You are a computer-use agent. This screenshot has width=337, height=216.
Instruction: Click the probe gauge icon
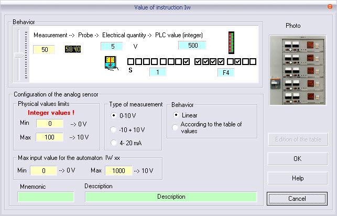click(x=111, y=63)
